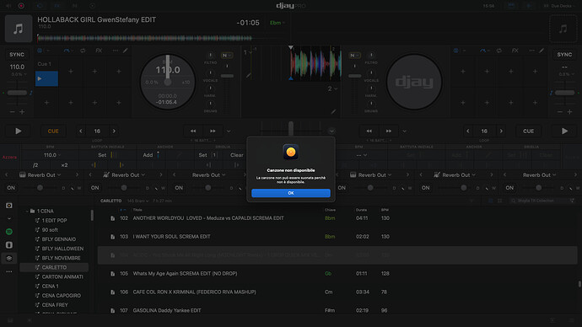Screen dimensions: 582x327
Task: Turn ON right deck's second Reverb Out effect
Action: tap(426, 188)
